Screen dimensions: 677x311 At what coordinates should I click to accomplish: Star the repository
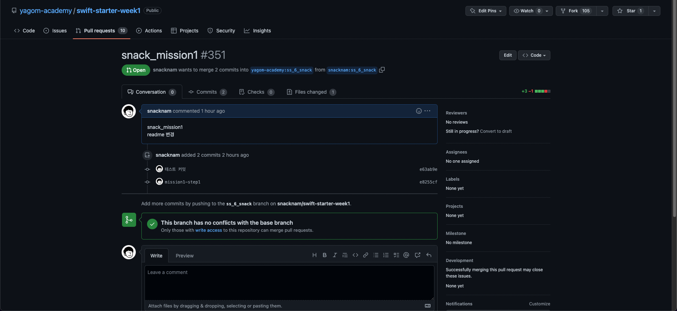(630, 11)
